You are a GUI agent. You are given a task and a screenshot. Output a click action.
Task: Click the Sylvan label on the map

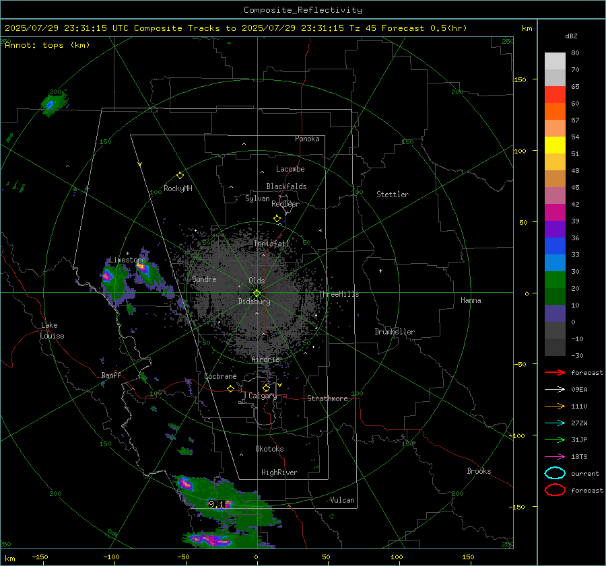[x=257, y=199]
